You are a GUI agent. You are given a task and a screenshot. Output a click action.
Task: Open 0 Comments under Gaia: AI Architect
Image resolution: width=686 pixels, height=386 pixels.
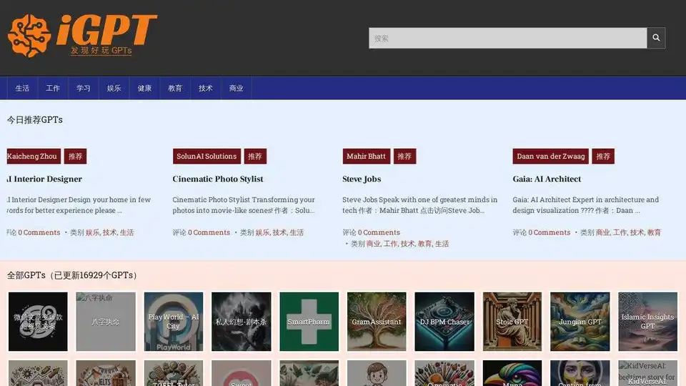549,232
